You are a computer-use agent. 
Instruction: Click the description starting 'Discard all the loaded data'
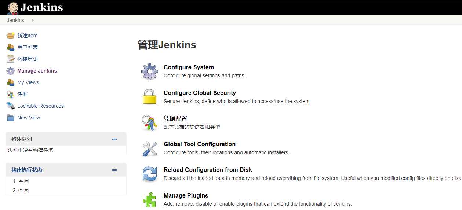coord(313,178)
